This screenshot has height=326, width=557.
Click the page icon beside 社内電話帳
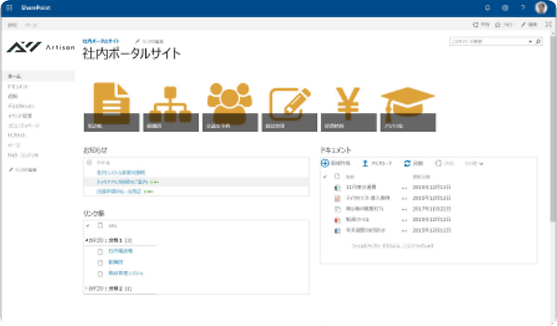[x=100, y=251]
